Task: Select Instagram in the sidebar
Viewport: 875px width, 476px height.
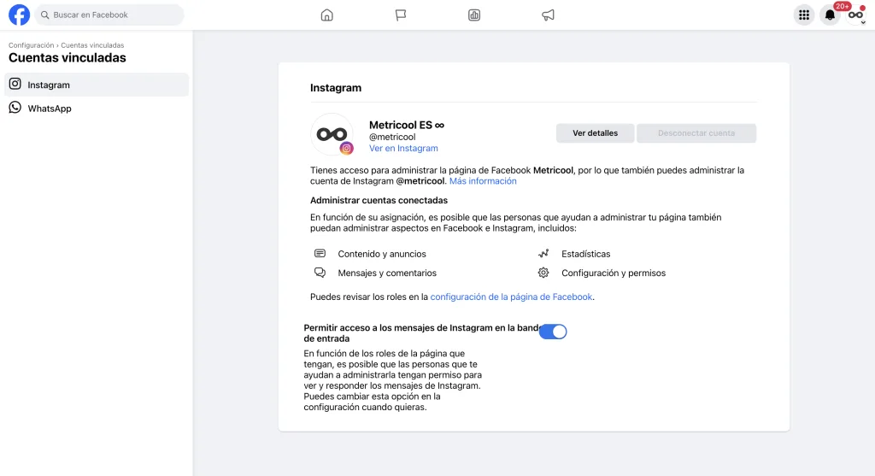Action: pyautogui.click(x=97, y=85)
